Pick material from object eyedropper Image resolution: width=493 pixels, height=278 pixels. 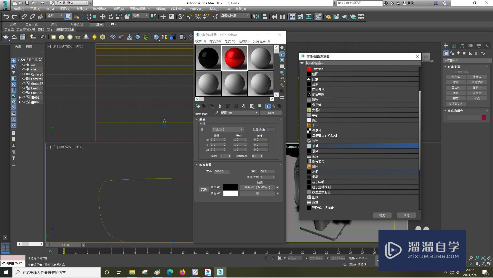pyautogui.click(x=216, y=113)
